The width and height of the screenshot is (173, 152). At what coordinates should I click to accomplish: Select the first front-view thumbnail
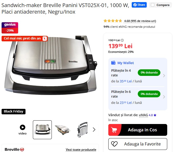[x=42, y=130]
